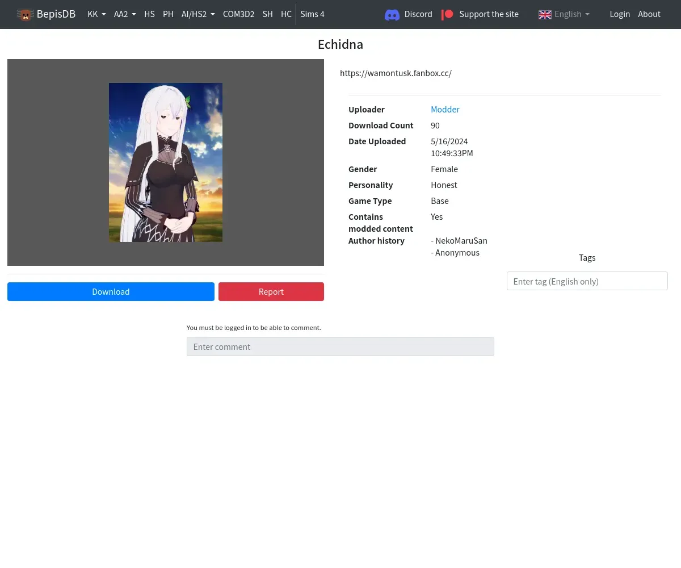Click the Honest personality value

(444, 185)
